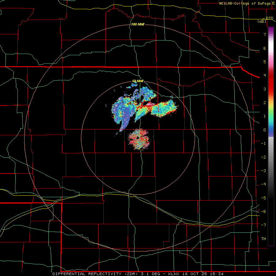Click the DIFFERENTIAL REFLECTIVITY (ZDR) caption text
Image resolution: width=276 pixels, height=276 pixels.
click(96, 274)
